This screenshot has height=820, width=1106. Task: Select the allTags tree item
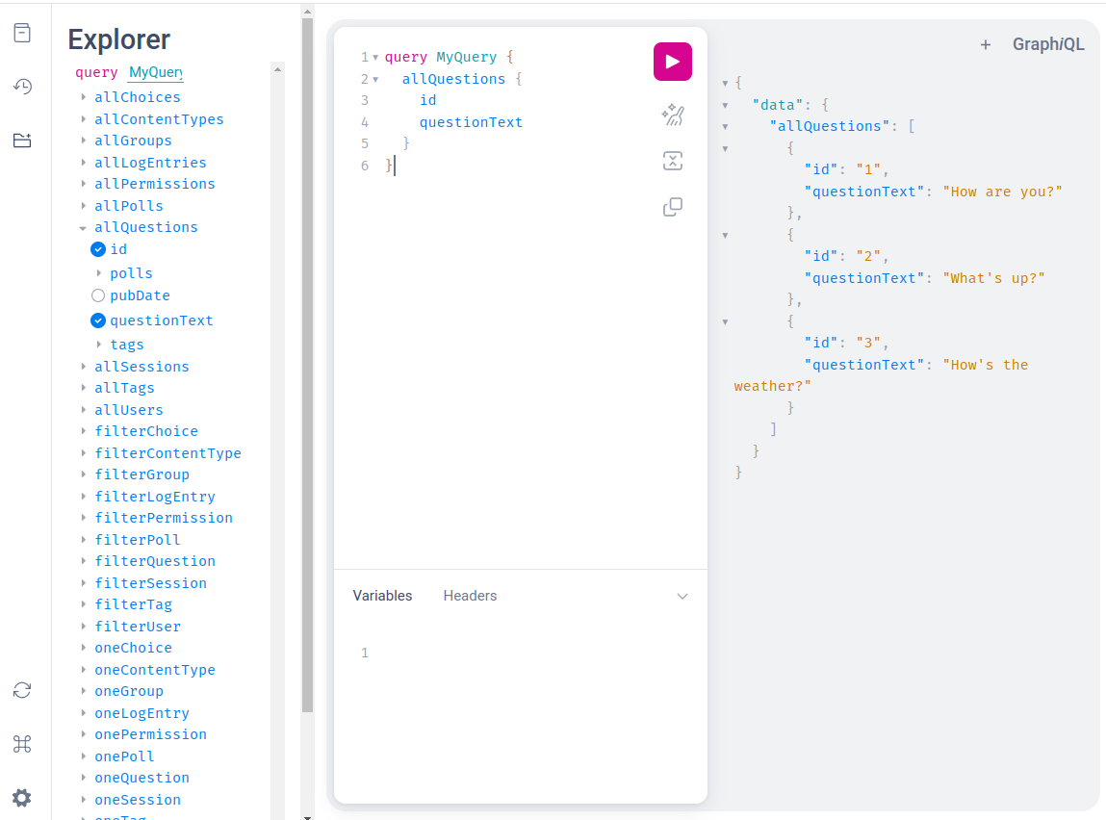(x=124, y=388)
